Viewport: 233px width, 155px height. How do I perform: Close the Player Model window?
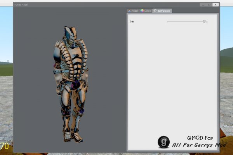[x=216, y=5]
